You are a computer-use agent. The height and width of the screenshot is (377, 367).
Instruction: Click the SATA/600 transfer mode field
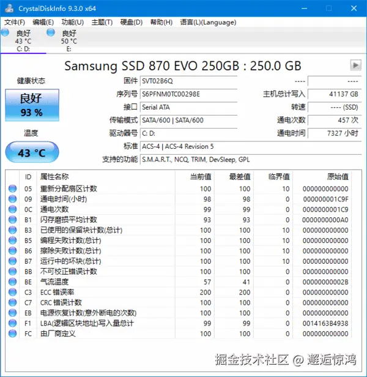tap(188, 120)
